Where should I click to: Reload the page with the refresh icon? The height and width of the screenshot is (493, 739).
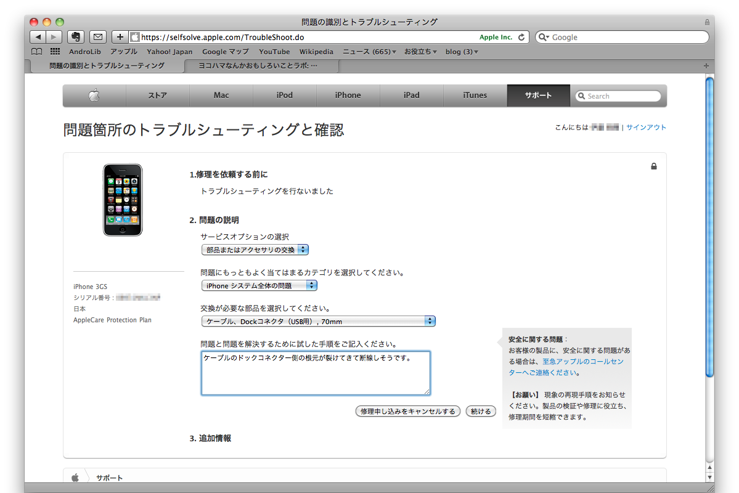(x=521, y=37)
